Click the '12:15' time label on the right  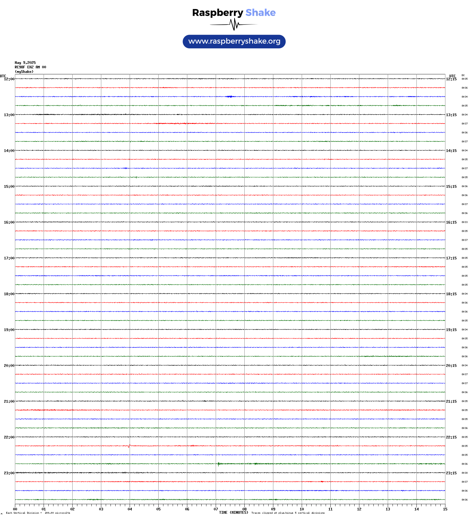[451, 79]
